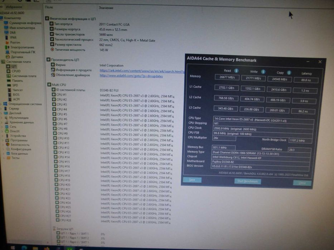Click the DirectX icon in the tree
Screen dimensions: 334x250
coord(7,131)
